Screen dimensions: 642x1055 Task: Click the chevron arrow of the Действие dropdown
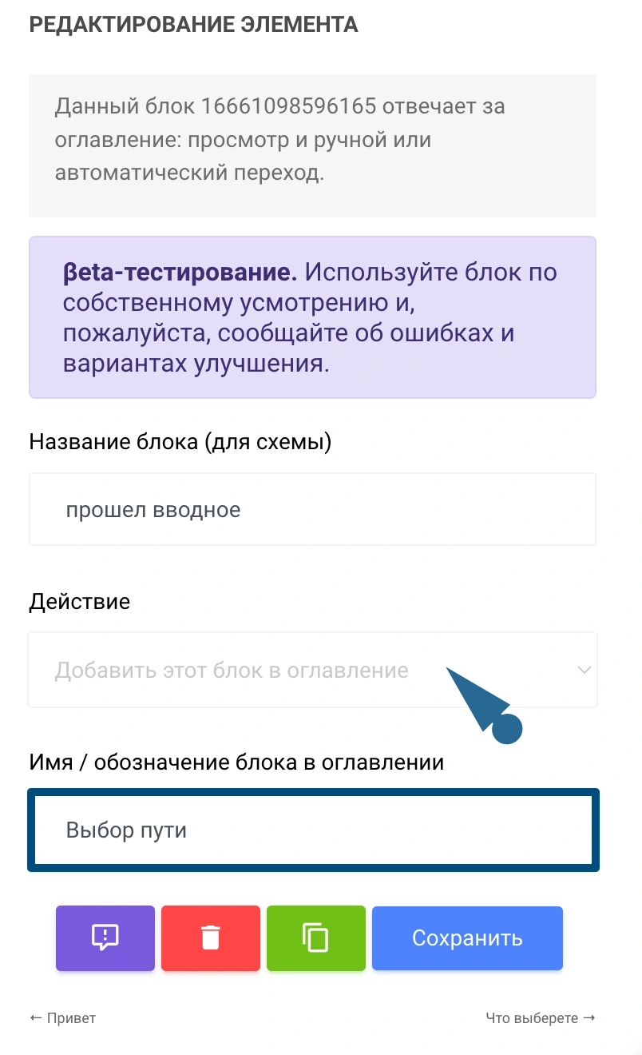point(585,670)
